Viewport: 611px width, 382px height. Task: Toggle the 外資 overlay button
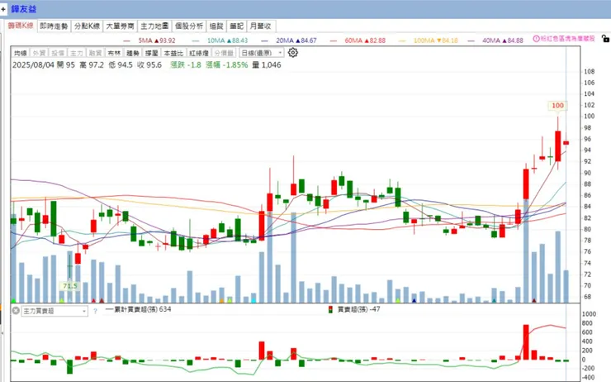point(39,53)
